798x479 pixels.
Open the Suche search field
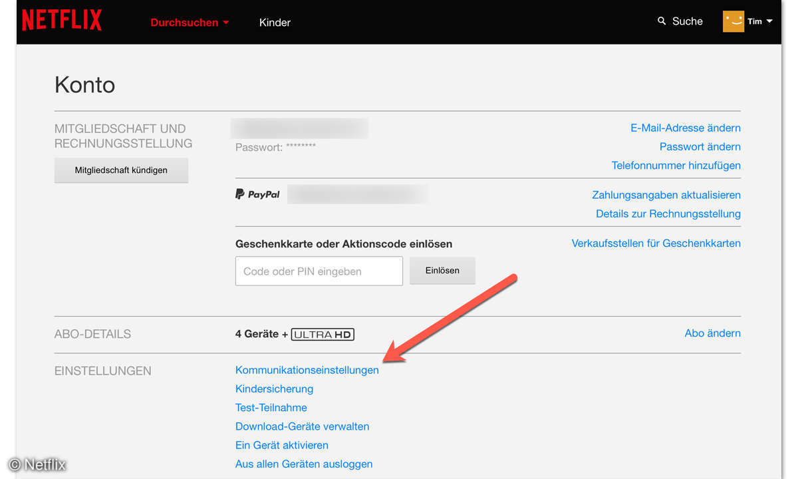[687, 21]
